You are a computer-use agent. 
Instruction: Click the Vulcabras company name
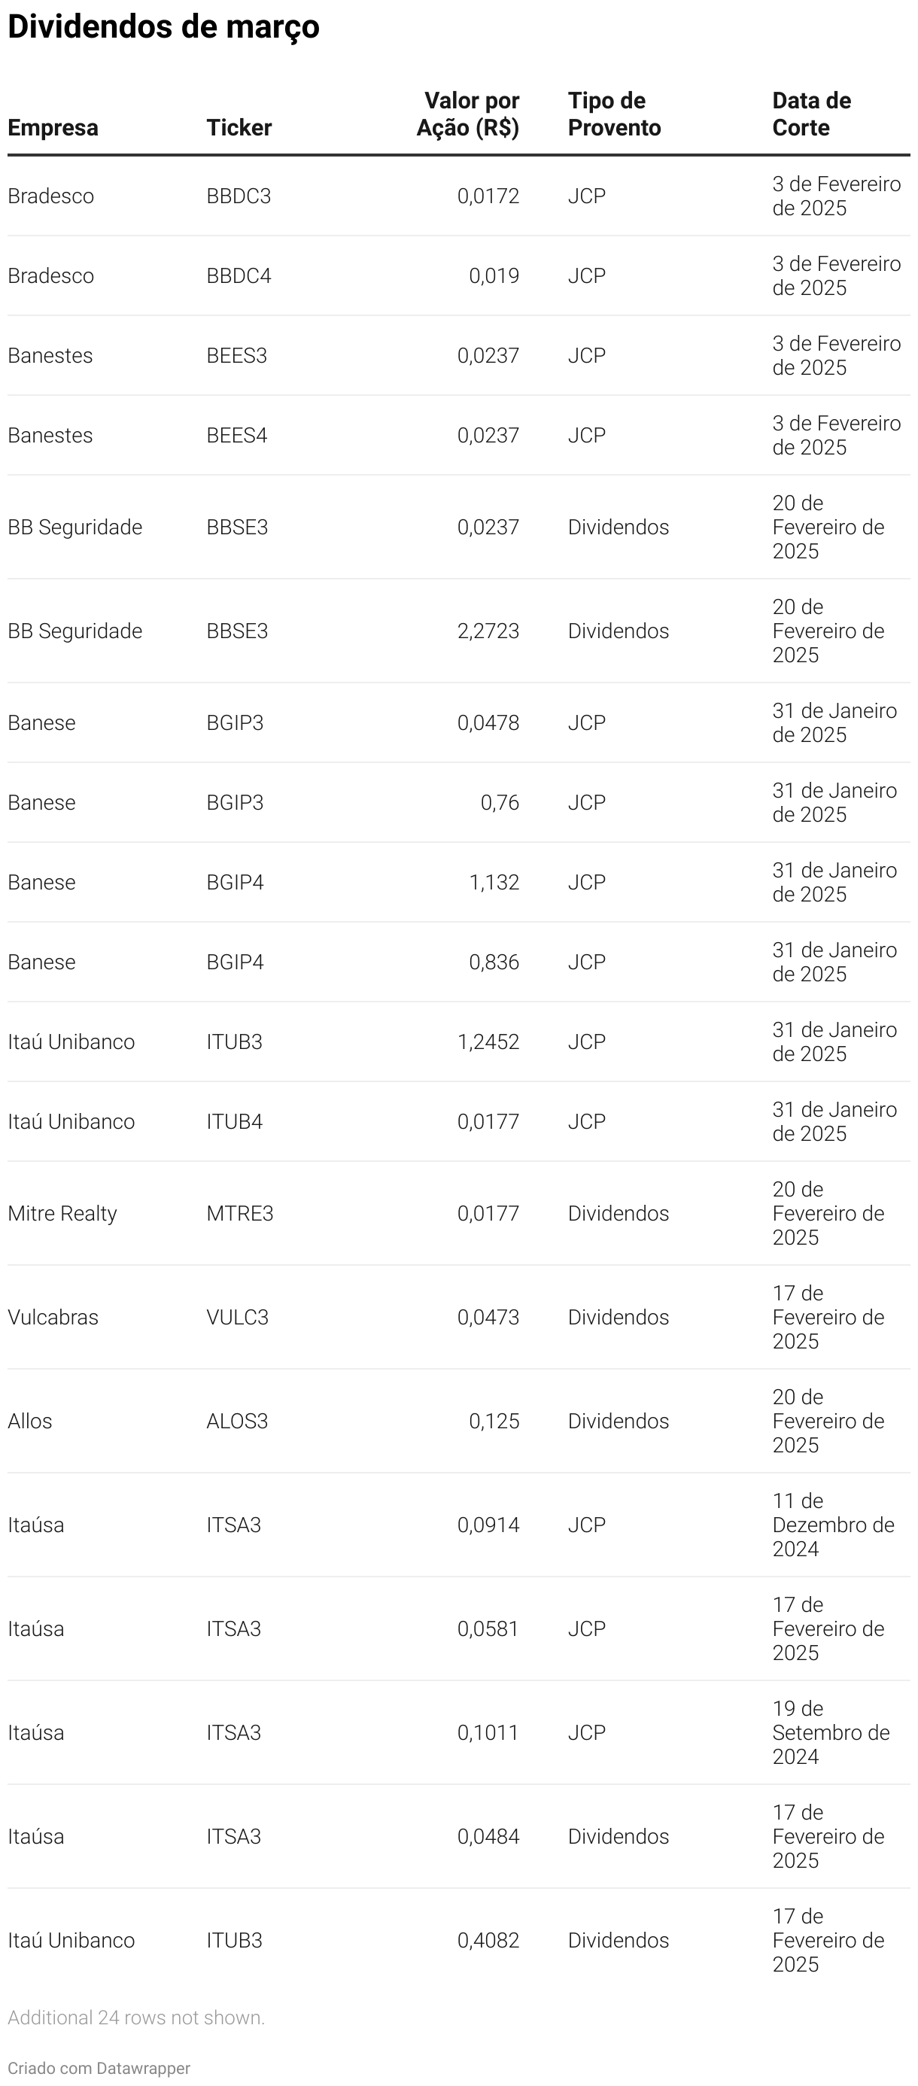pos(53,1317)
